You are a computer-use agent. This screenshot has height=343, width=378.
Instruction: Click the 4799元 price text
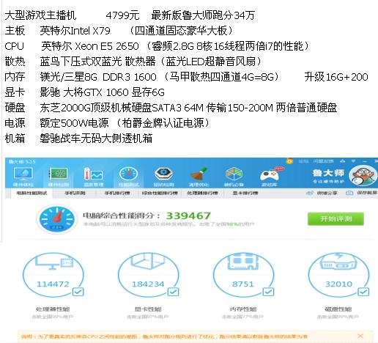tap(122, 15)
